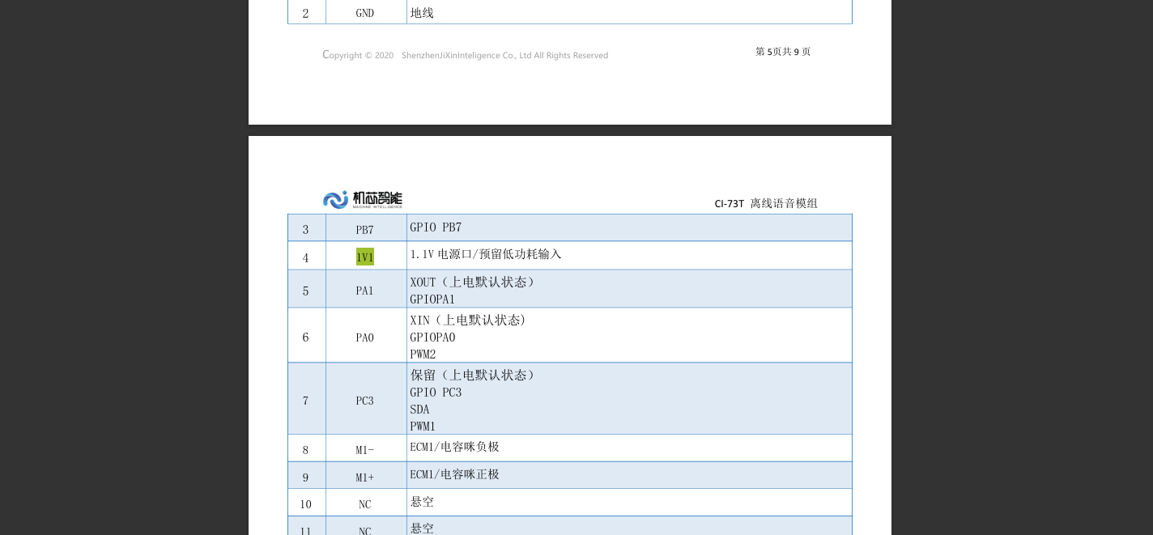This screenshot has width=1153, height=535.
Task: Select the PA0 pin name cell
Action: point(365,338)
